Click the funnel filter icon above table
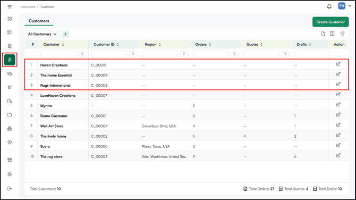This screenshot has width=356, height=200. tap(342, 34)
